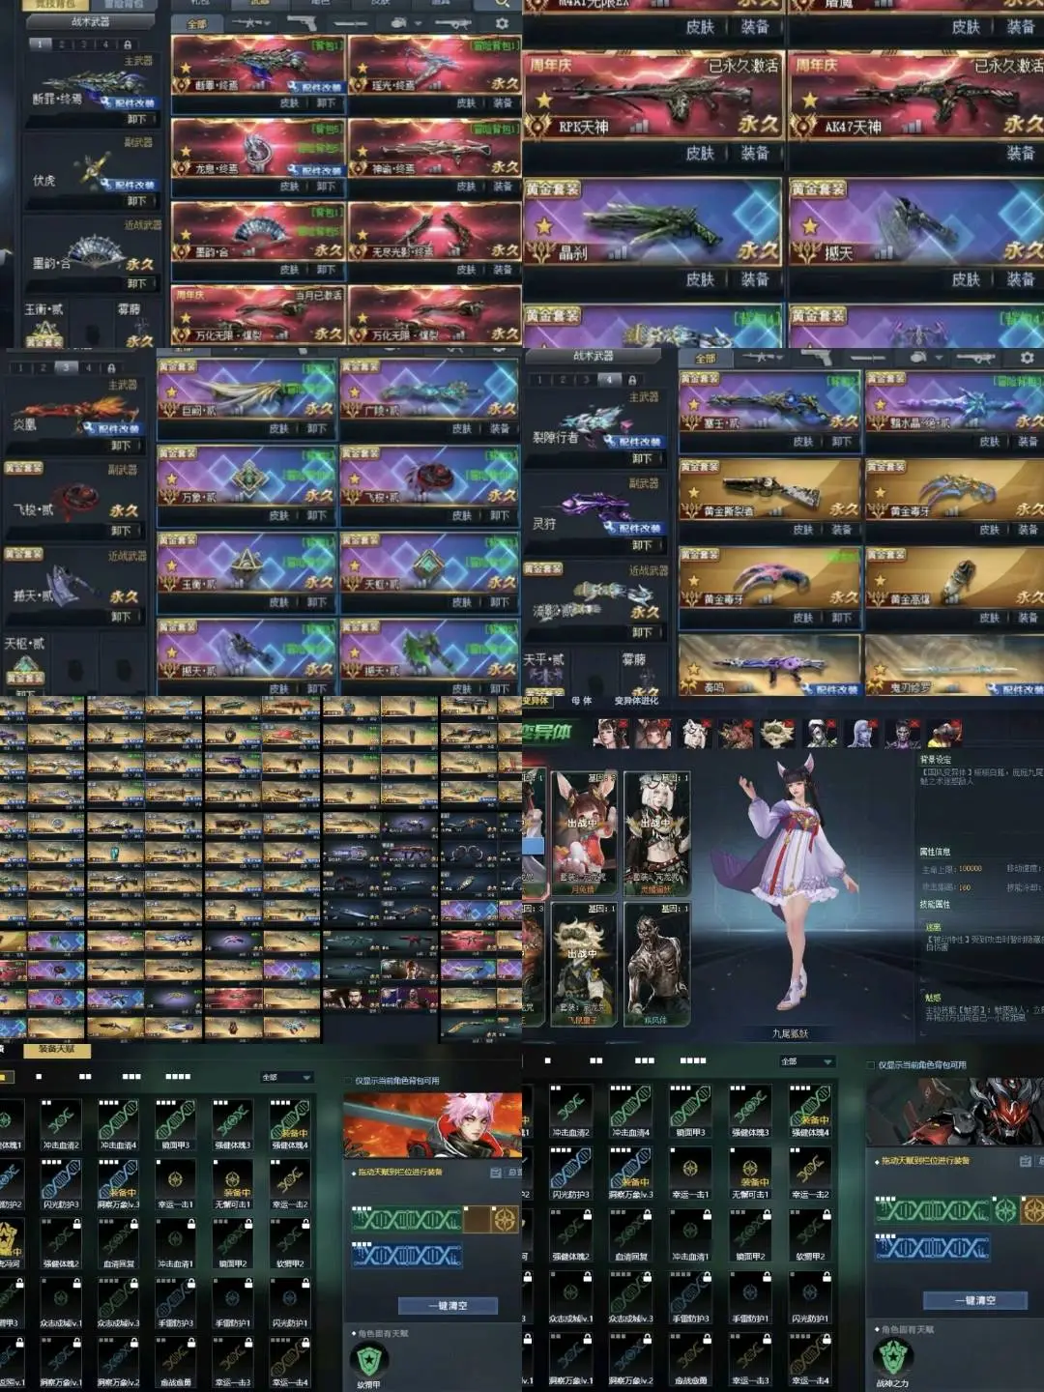Tick 仅显示当前角色背包可用 above red armored character banner
The image size is (1044, 1392).
click(871, 1065)
